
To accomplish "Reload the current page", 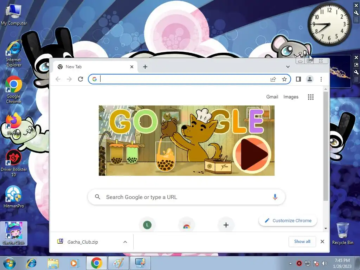I will point(81,79).
